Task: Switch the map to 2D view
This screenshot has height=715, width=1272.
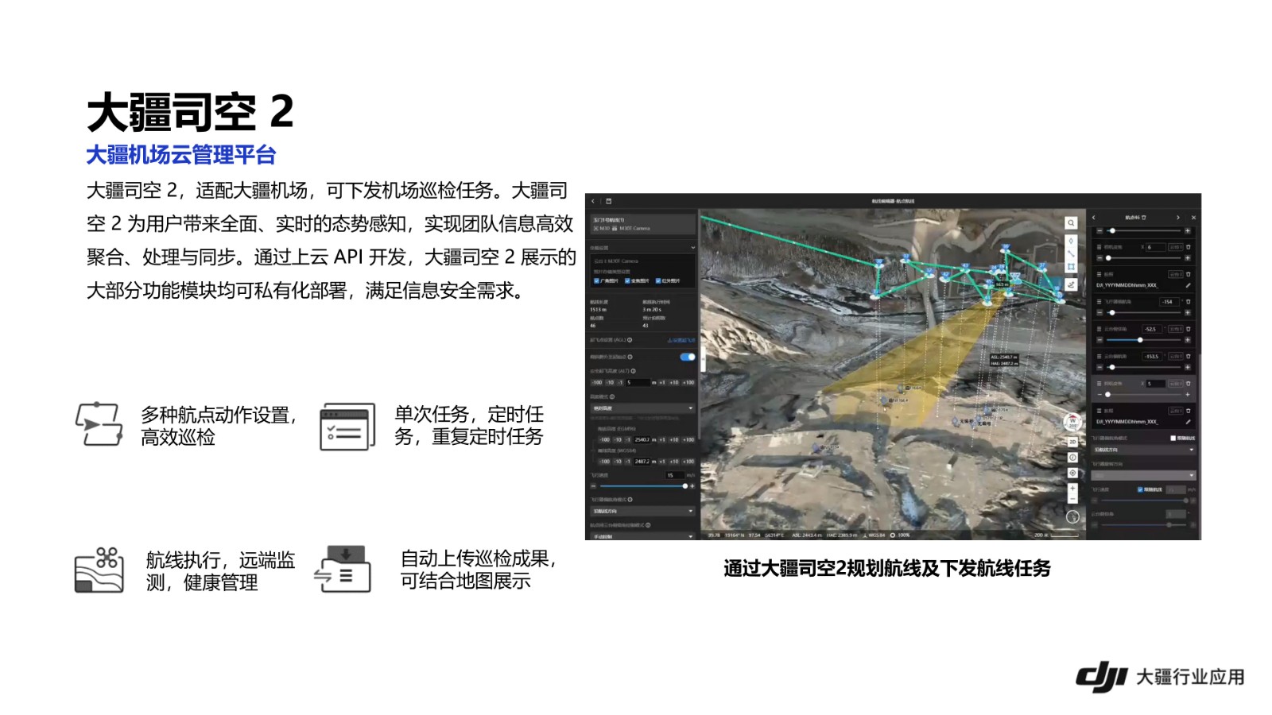Action: [1072, 442]
